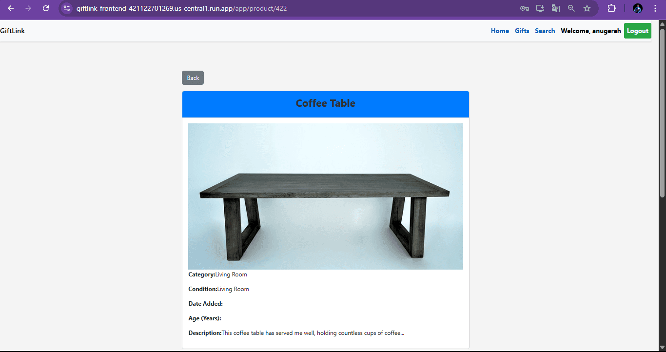
Task: Click the scrollbar down arrow
Action: [662, 347]
